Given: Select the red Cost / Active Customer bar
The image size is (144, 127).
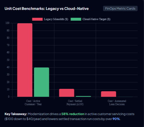Looking at the screenshot, I should point(25,60).
